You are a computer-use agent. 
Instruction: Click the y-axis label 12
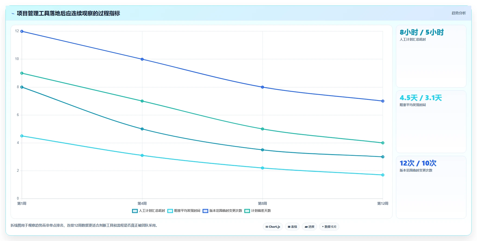pyautogui.click(x=17, y=31)
